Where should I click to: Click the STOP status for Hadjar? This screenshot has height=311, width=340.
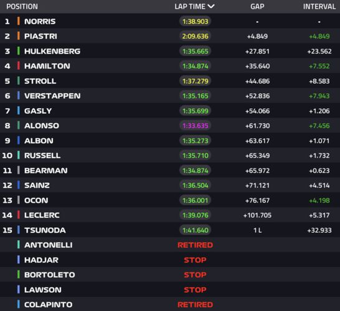(195, 260)
